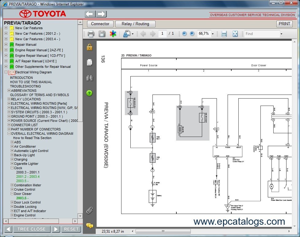This screenshot has width=300, height=237.
Task: Open Repair Manual in the tree
Action: 26,45
